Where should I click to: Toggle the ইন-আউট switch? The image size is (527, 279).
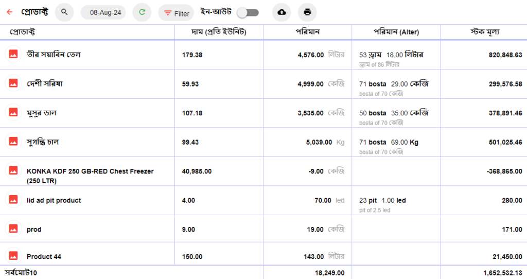click(x=248, y=13)
